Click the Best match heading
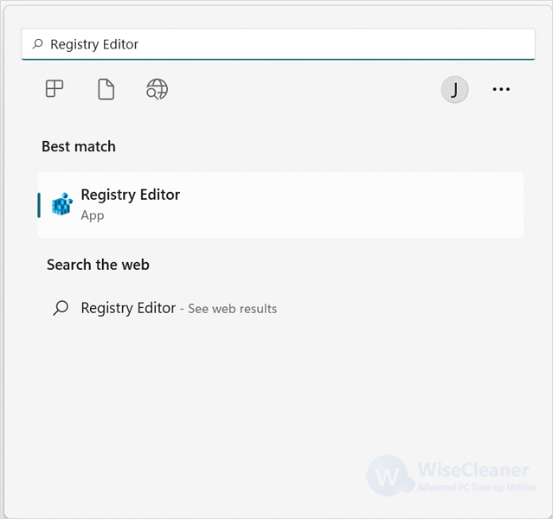 tap(79, 146)
